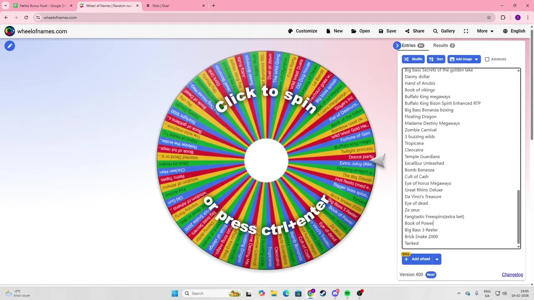The width and height of the screenshot is (534, 300).
Task: Show hidden system tray icons
Action: (459, 293)
